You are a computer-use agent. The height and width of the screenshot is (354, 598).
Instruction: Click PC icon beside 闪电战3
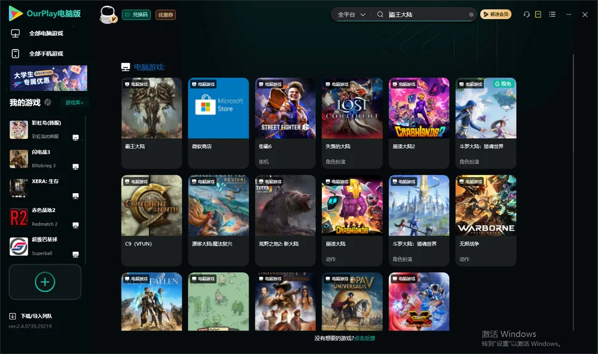tap(75, 167)
